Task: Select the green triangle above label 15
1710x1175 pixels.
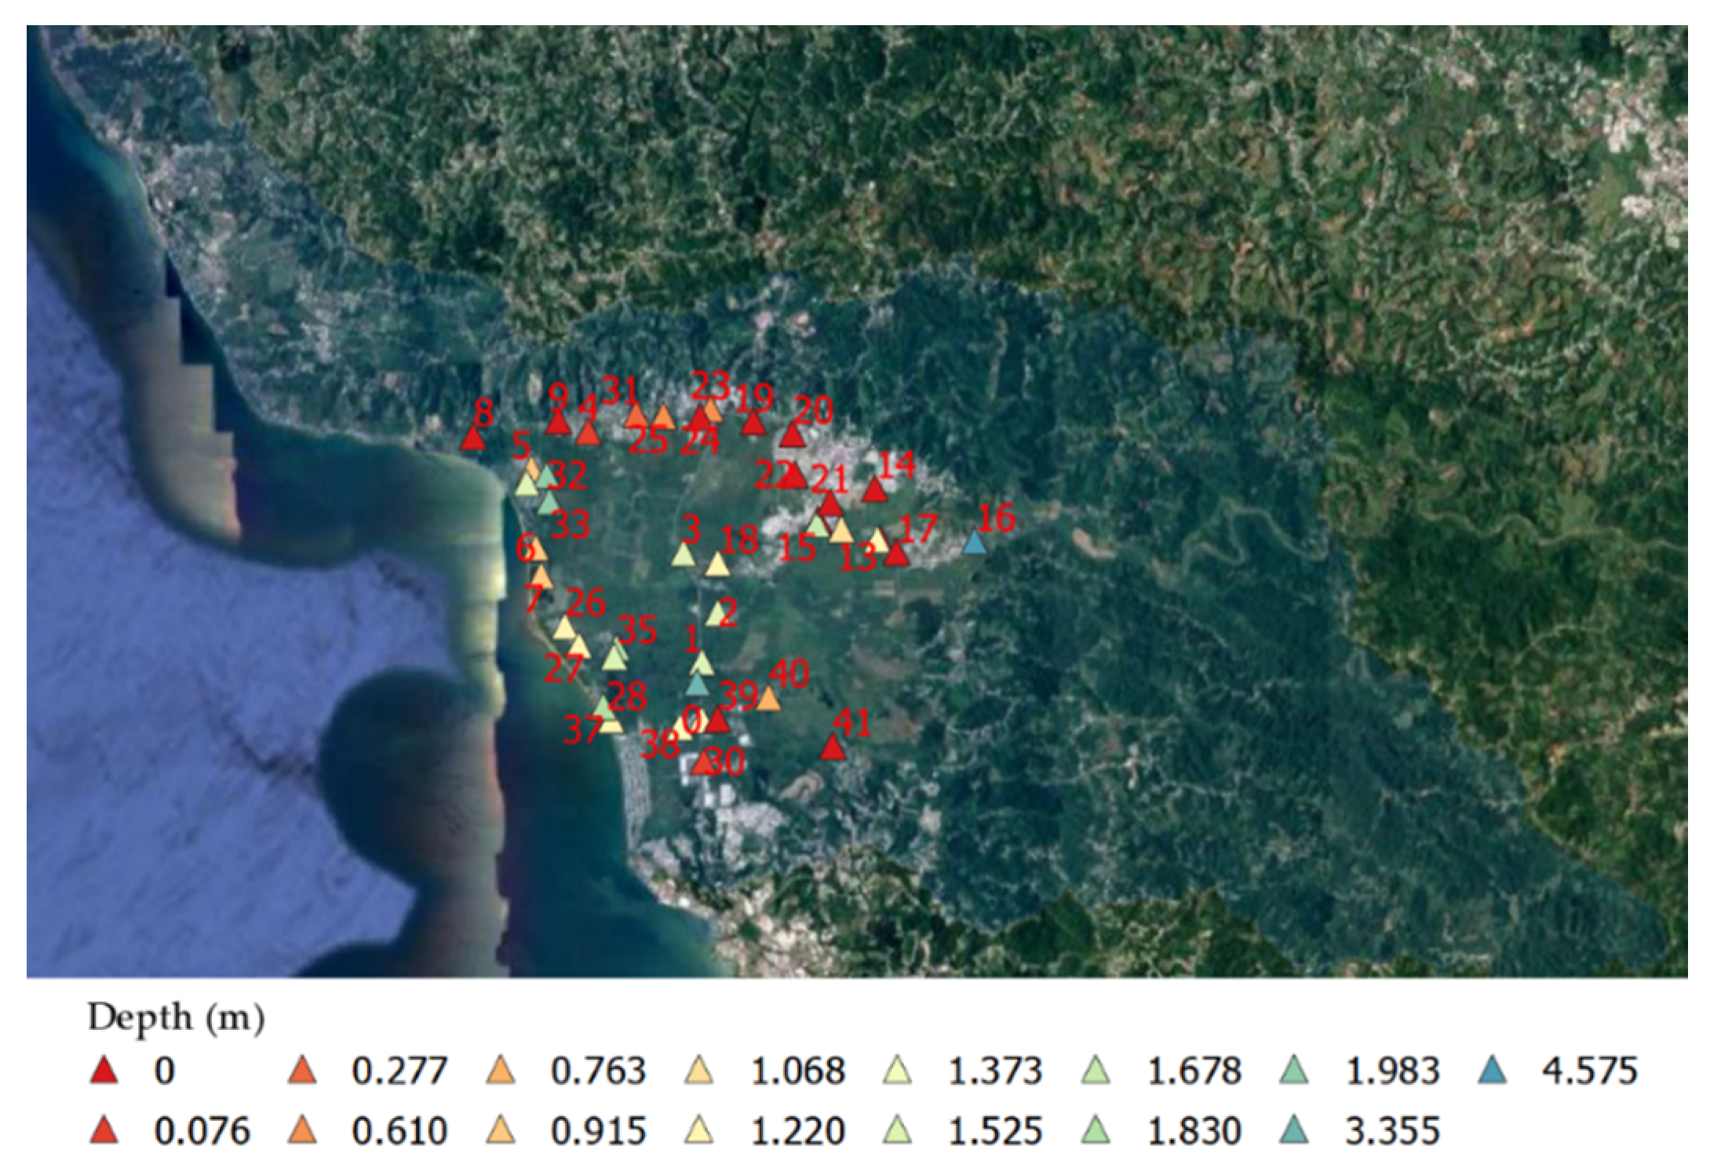Action: [819, 525]
